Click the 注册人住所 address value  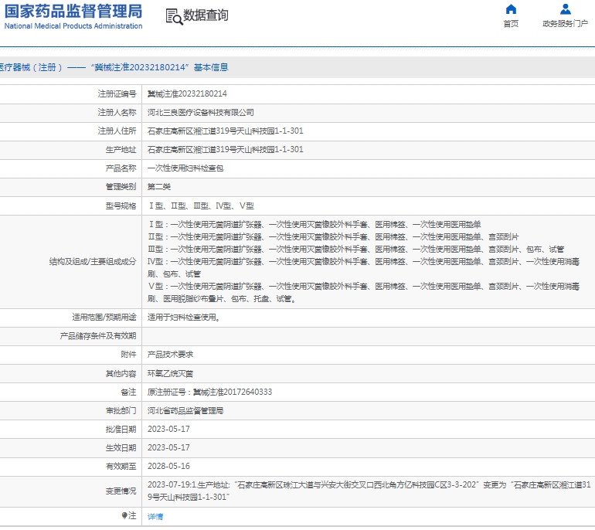click(x=226, y=131)
